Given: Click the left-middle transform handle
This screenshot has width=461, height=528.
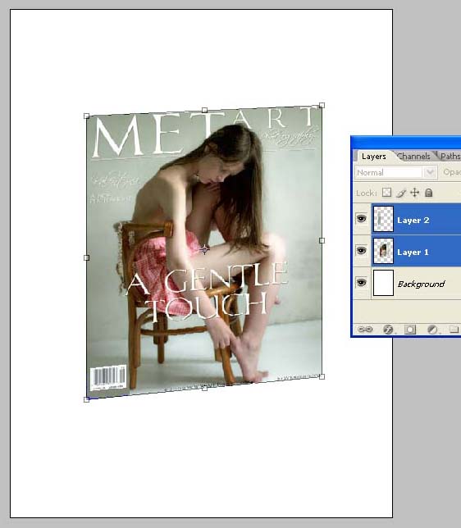Looking at the screenshot, I should [x=87, y=257].
